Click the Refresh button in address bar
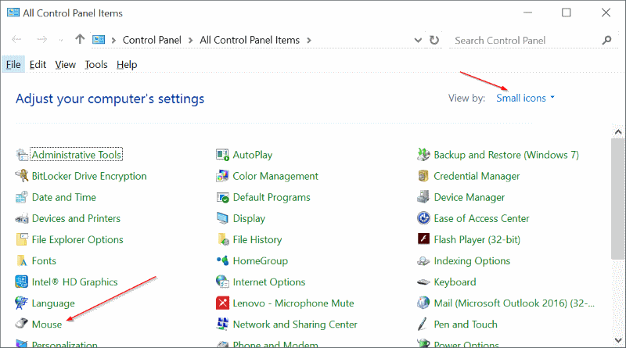Screen dimensions: 626x348 434,41
